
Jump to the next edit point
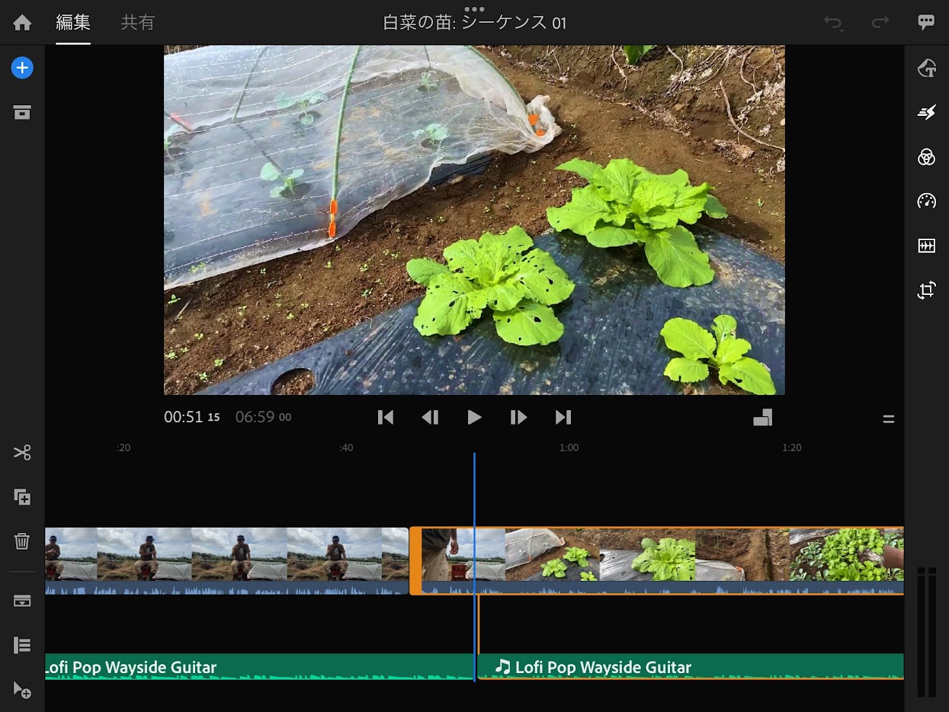563,417
